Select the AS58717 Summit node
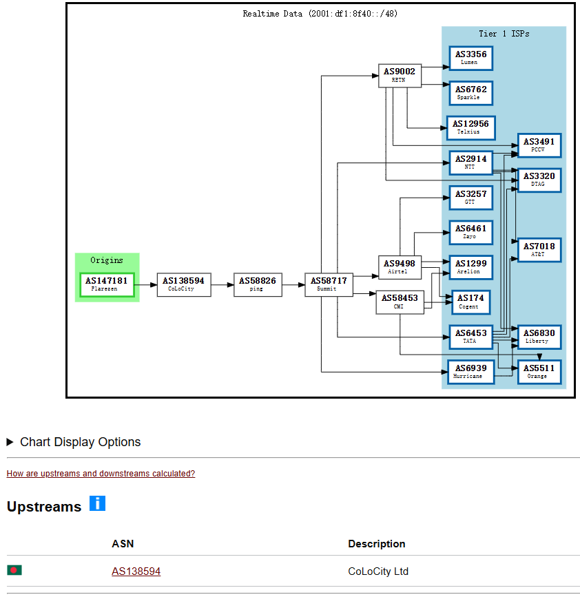The width and height of the screenshot is (580, 599). pyautogui.click(x=329, y=284)
